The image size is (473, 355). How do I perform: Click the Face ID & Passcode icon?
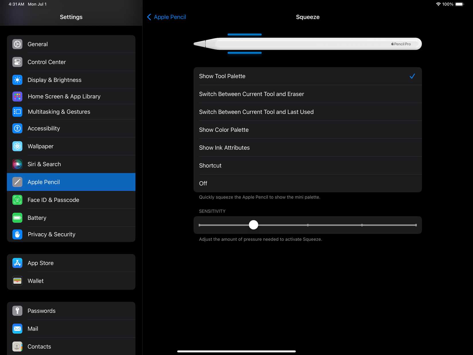(x=17, y=200)
